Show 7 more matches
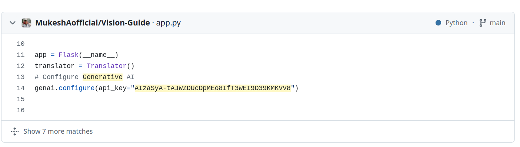Viewport: 520px width, 147px height. (x=58, y=131)
